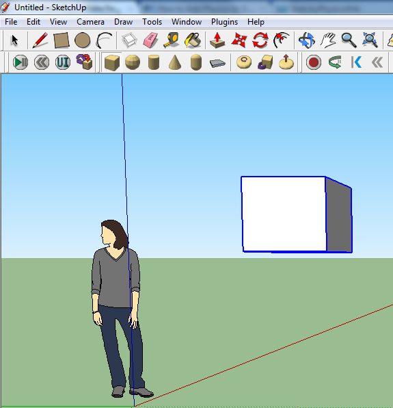Viewport: 393px width, 408px height.
Task: Create a physics capsule shape
Action: coord(196,62)
